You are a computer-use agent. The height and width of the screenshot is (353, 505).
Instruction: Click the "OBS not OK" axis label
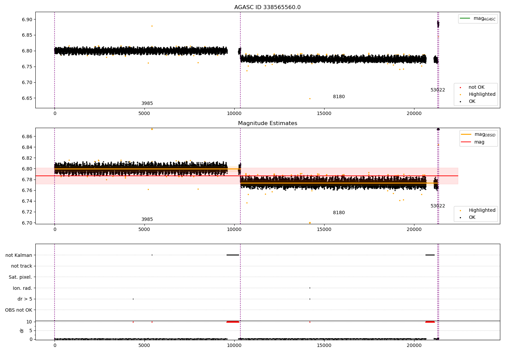(x=19, y=310)
